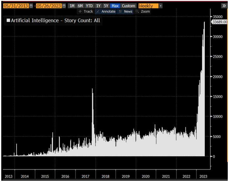Viewport: 229px width, 182px height.
Task: Click the 0 y-axis label
Action: (214, 156)
